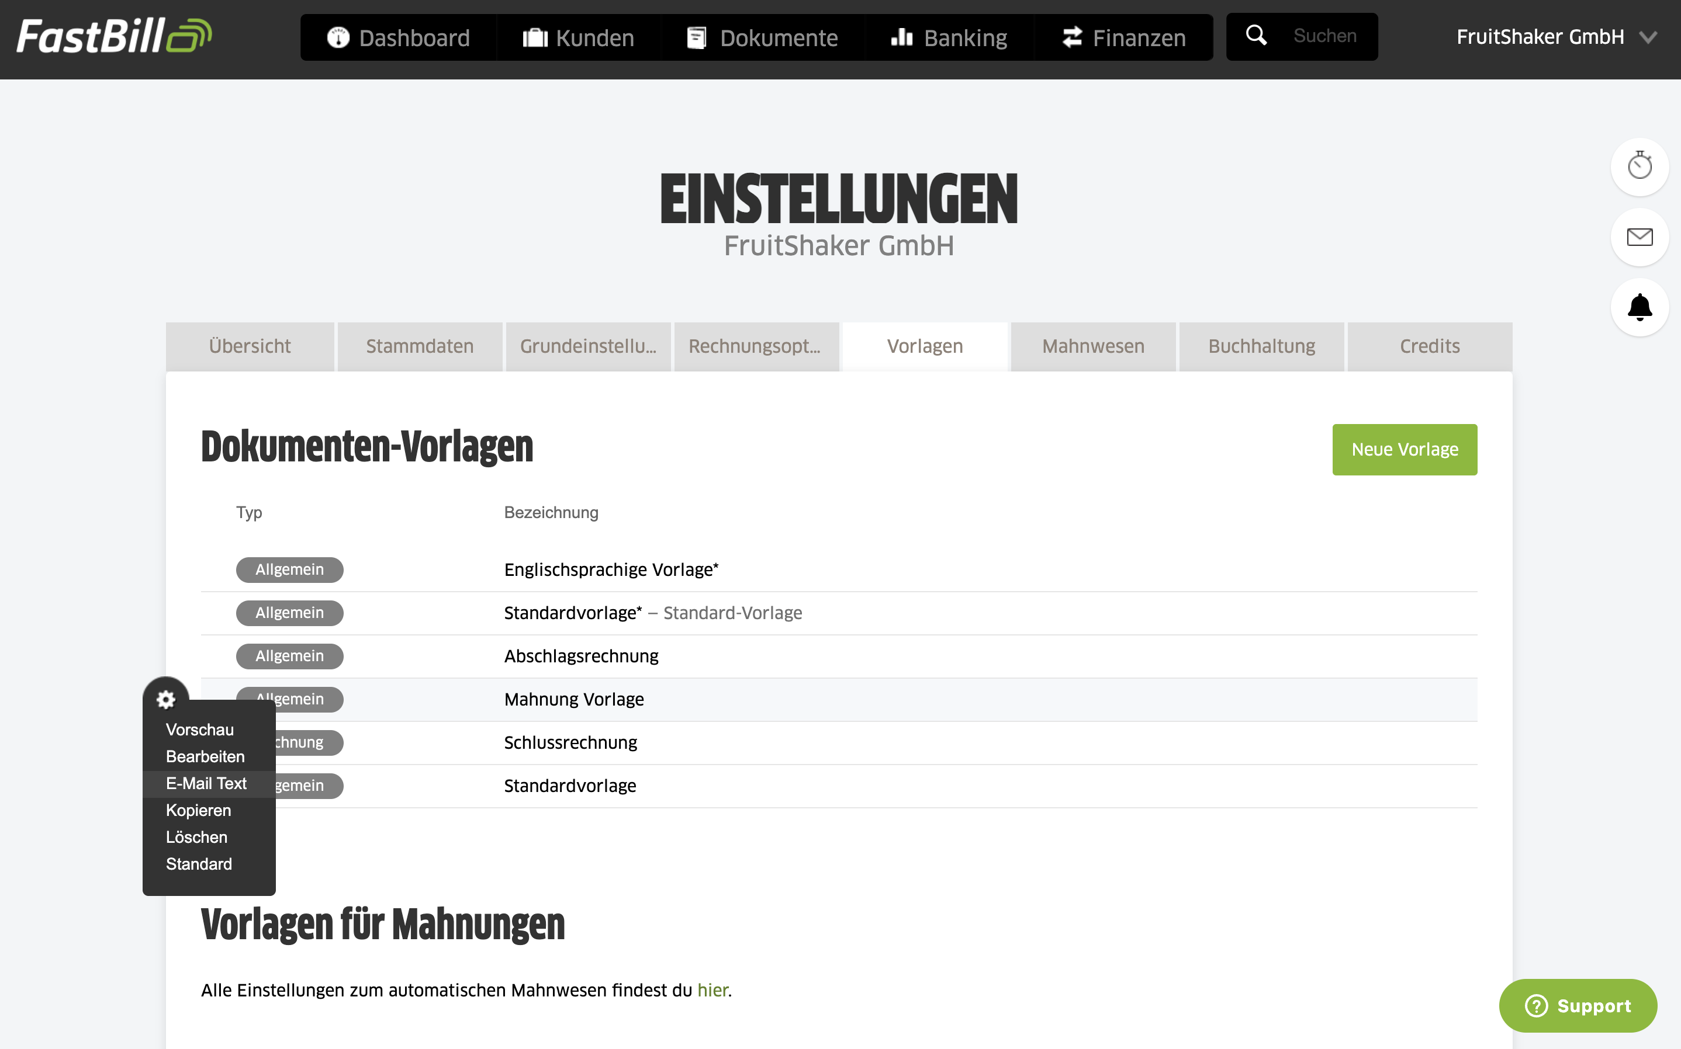Open the Finanzen menu
The image size is (1681, 1049).
click(x=1123, y=37)
